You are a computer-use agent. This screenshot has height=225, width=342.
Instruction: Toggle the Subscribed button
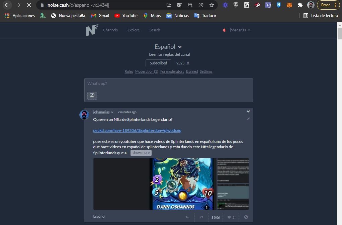pyautogui.click(x=158, y=63)
